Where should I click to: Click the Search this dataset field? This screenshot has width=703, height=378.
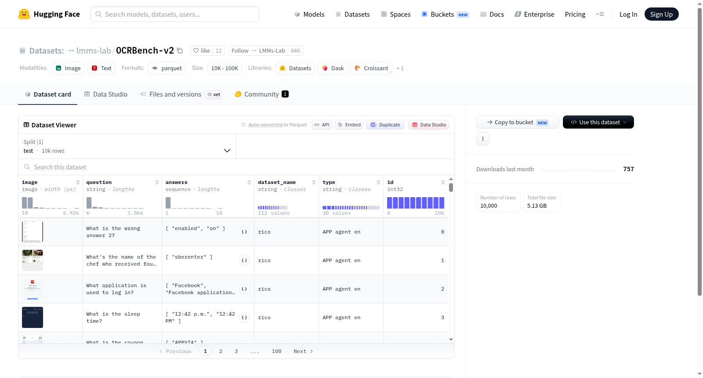(236, 167)
